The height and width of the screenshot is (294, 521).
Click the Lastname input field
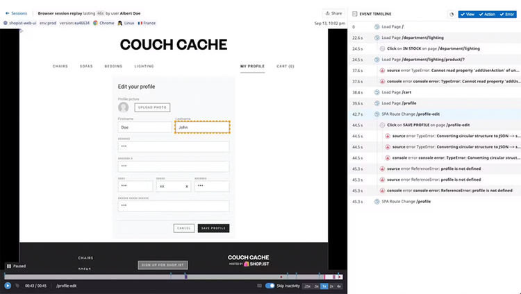(202, 127)
